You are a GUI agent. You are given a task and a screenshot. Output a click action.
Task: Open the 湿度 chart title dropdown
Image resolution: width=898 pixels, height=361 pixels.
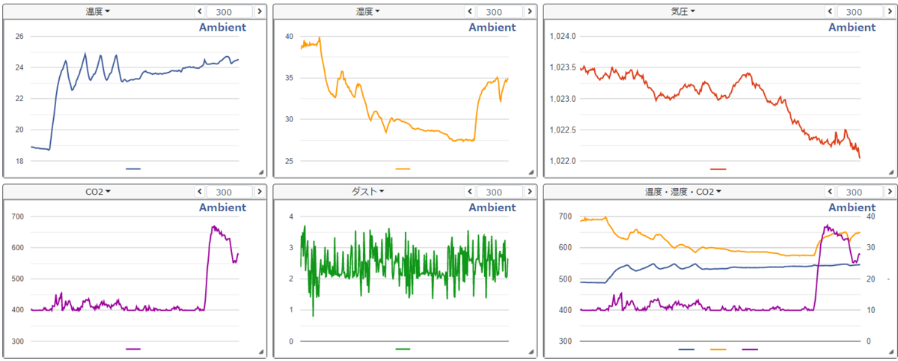pos(367,11)
